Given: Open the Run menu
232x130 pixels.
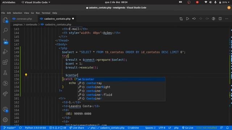Looking at the screenshot, I should (x=38, y=13).
